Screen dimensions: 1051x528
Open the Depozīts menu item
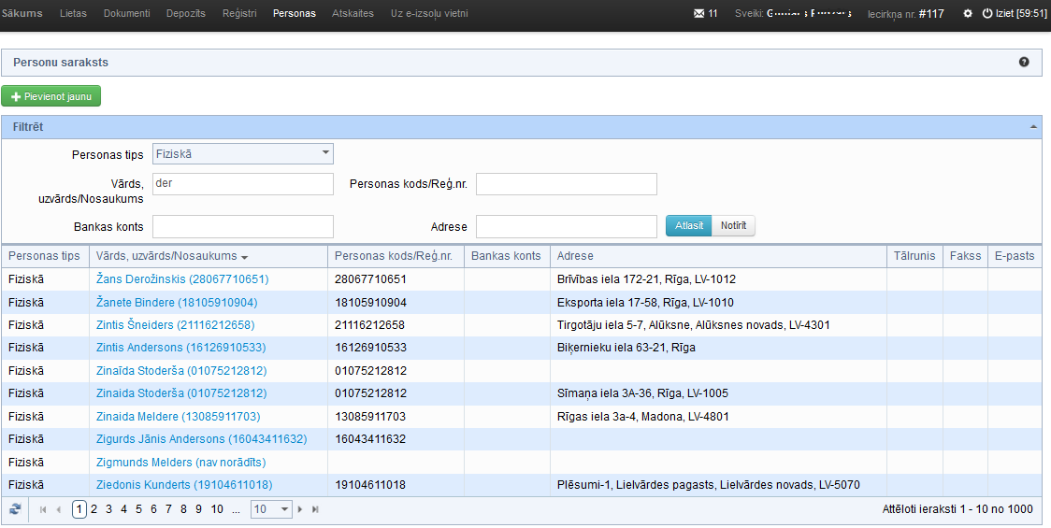coord(186,13)
